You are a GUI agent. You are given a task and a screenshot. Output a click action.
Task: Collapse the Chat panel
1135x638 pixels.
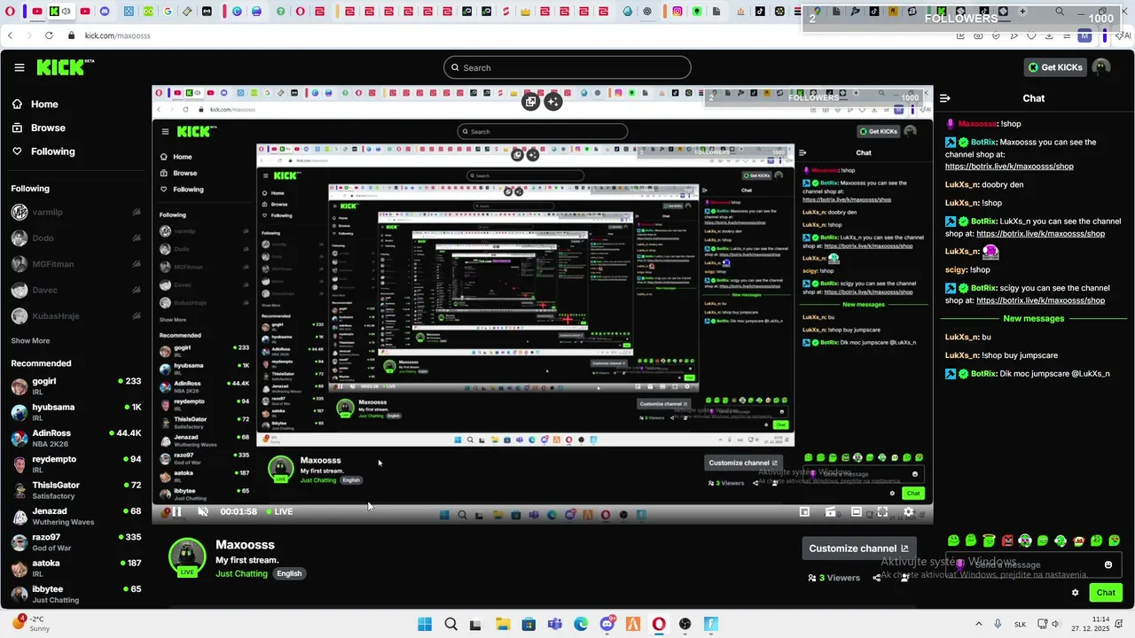[945, 98]
